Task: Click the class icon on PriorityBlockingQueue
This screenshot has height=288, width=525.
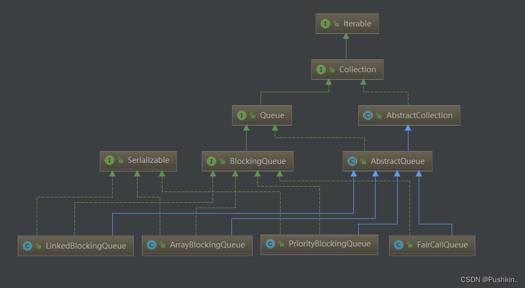Action: pos(270,244)
